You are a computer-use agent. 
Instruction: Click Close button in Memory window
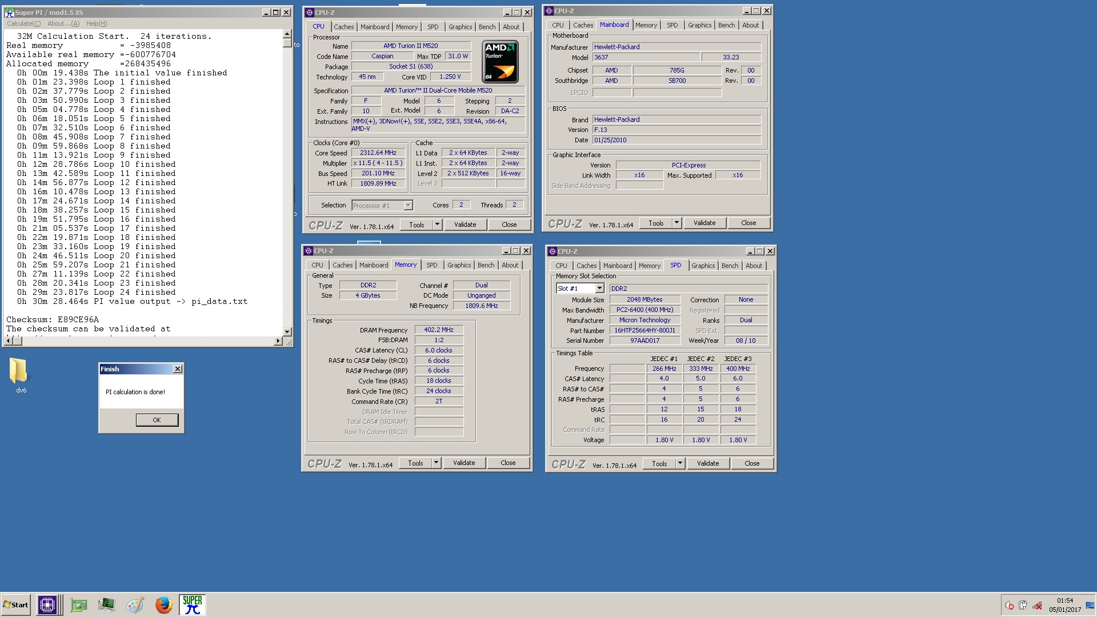(x=508, y=463)
